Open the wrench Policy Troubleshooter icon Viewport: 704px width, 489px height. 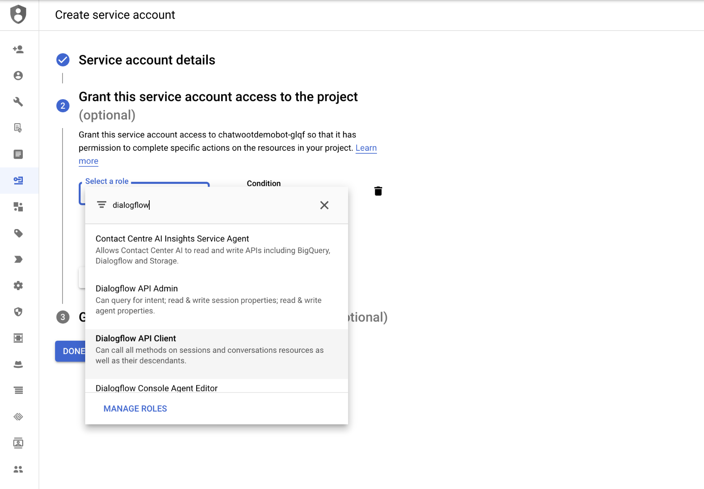18,102
